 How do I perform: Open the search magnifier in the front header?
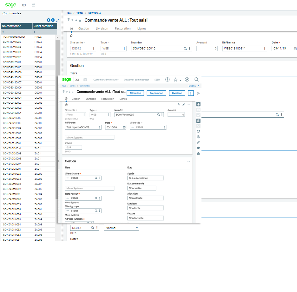(197, 80)
